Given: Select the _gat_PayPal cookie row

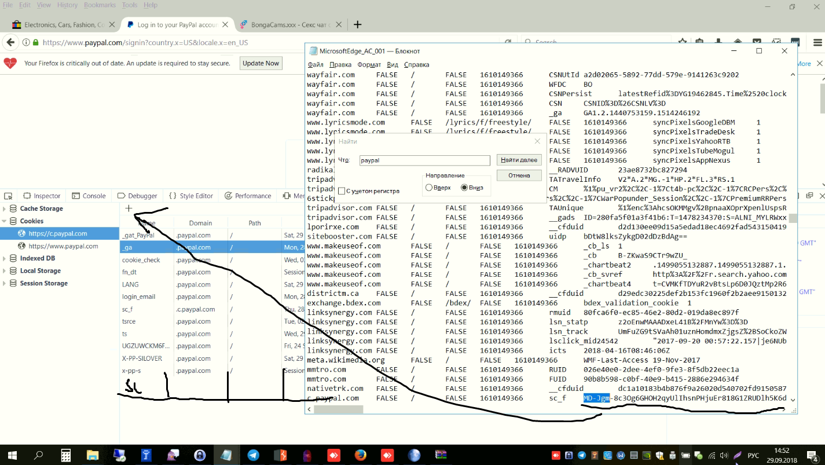Looking at the screenshot, I should pos(211,235).
